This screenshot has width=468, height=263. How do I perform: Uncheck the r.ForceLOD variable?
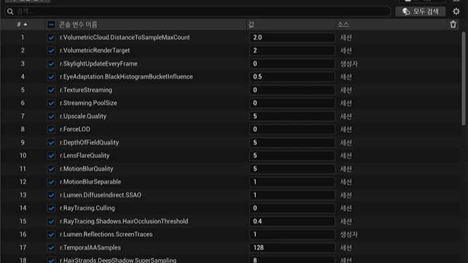click(51, 129)
